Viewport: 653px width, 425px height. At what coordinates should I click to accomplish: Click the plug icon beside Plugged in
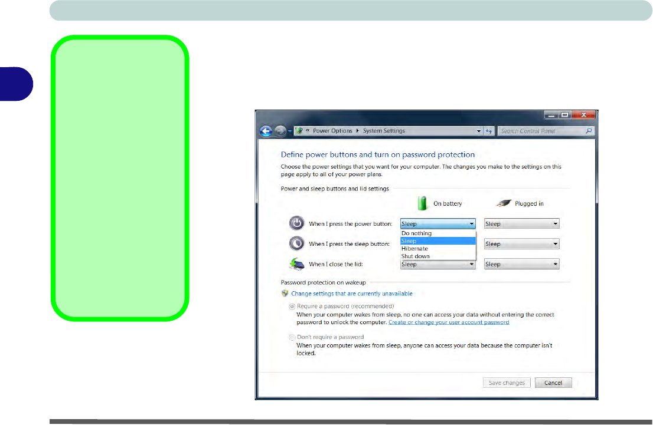[503, 203]
